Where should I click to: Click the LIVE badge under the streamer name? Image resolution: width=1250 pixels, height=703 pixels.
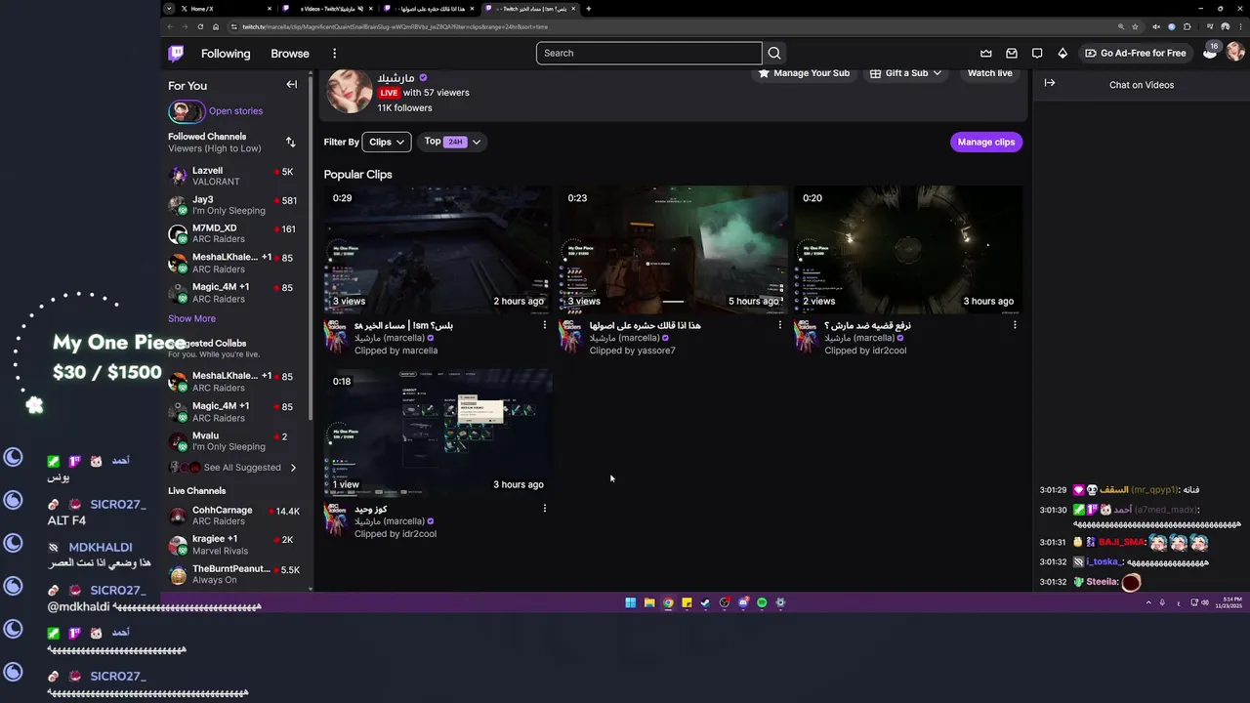point(389,93)
